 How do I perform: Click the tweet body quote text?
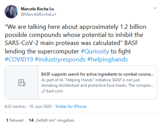[76, 35]
